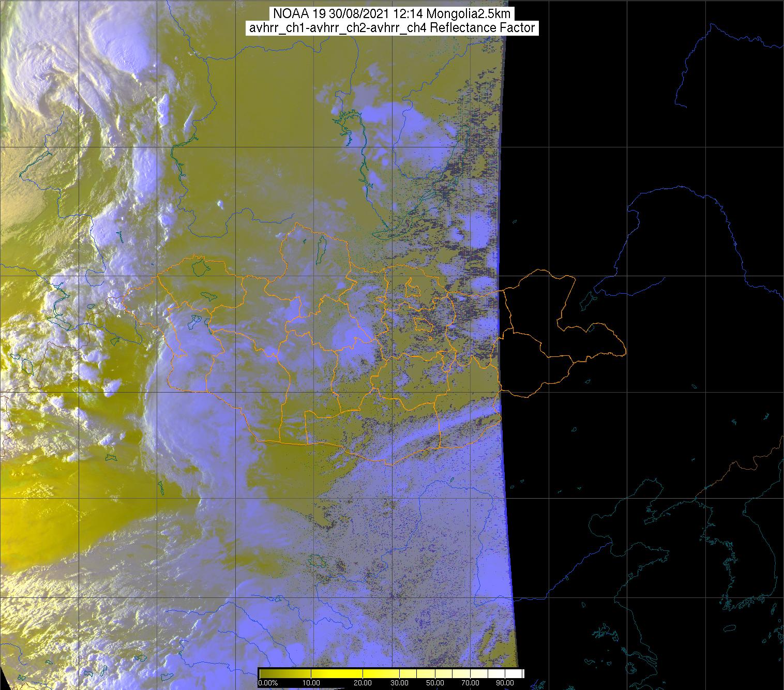Screen dimensions: 784x690
Task: Click the "20.00" color bar label
Action: coord(363,683)
